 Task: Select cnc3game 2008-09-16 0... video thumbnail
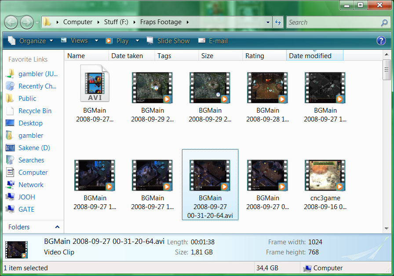coord(325,175)
